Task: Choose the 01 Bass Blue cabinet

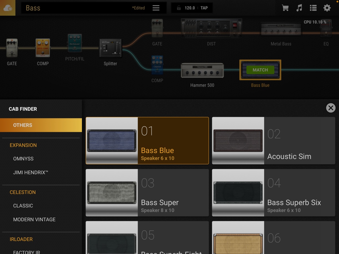Action: click(x=147, y=141)
